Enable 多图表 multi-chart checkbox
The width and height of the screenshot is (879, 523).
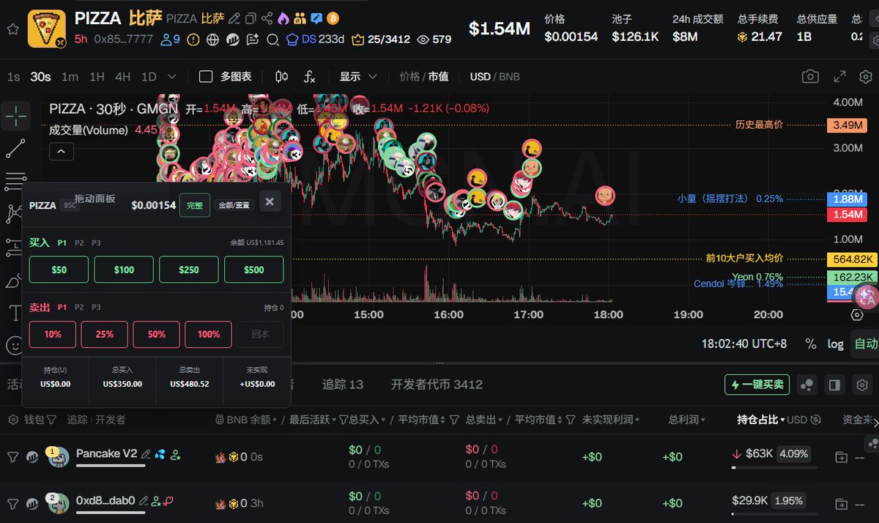click(206, 76)
